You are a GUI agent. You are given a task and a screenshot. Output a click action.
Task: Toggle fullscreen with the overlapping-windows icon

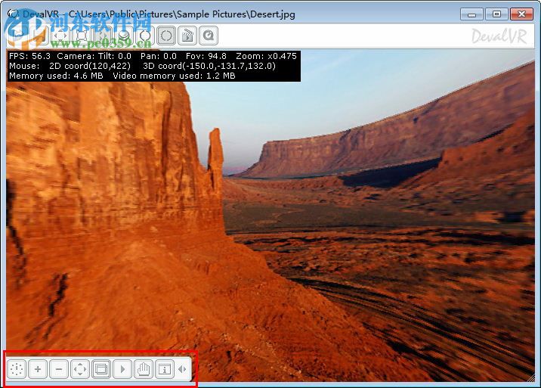click(101, 369)
